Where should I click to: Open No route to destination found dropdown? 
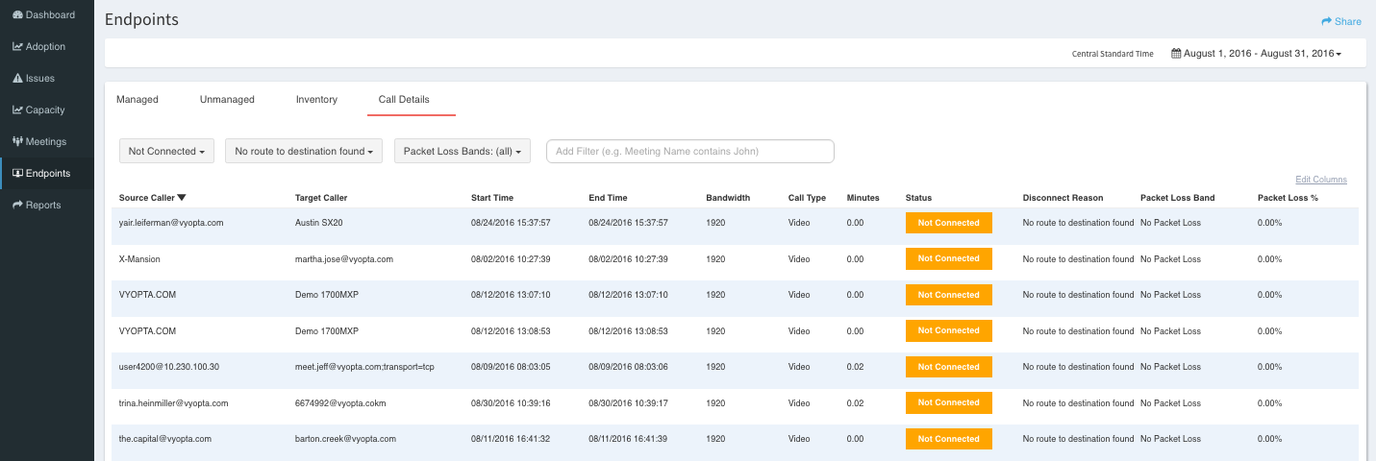click(x=304, y=151)
